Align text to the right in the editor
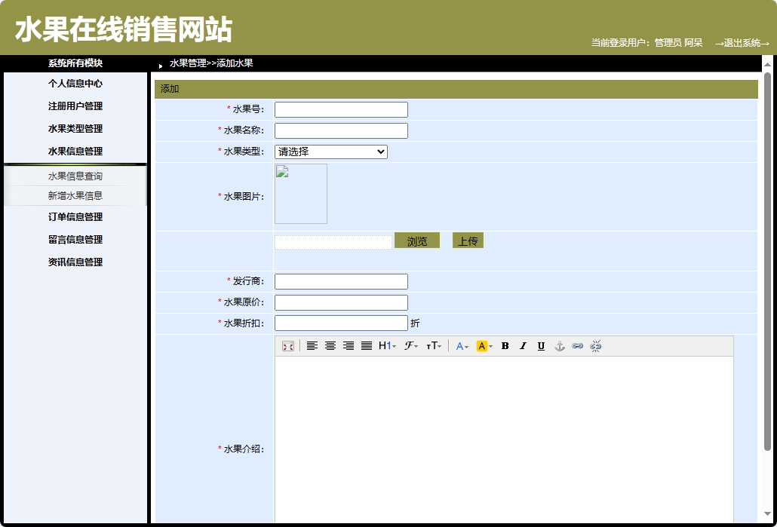This screenshot has height=527, width=777. click(x=348, y=346)
